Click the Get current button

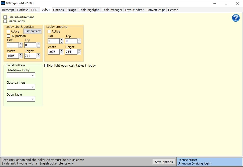(33, 31)
